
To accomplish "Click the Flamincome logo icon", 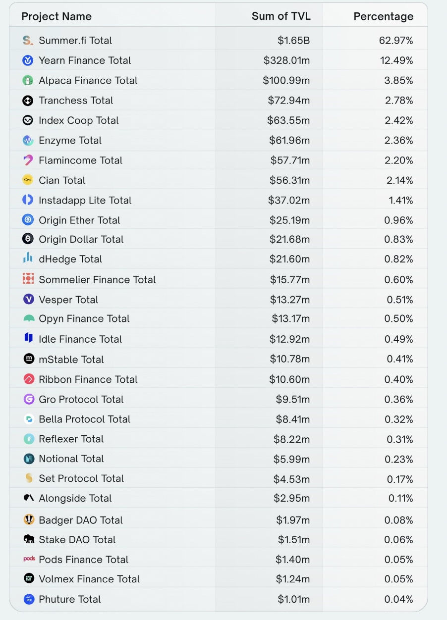I will (x=28, y=160).
